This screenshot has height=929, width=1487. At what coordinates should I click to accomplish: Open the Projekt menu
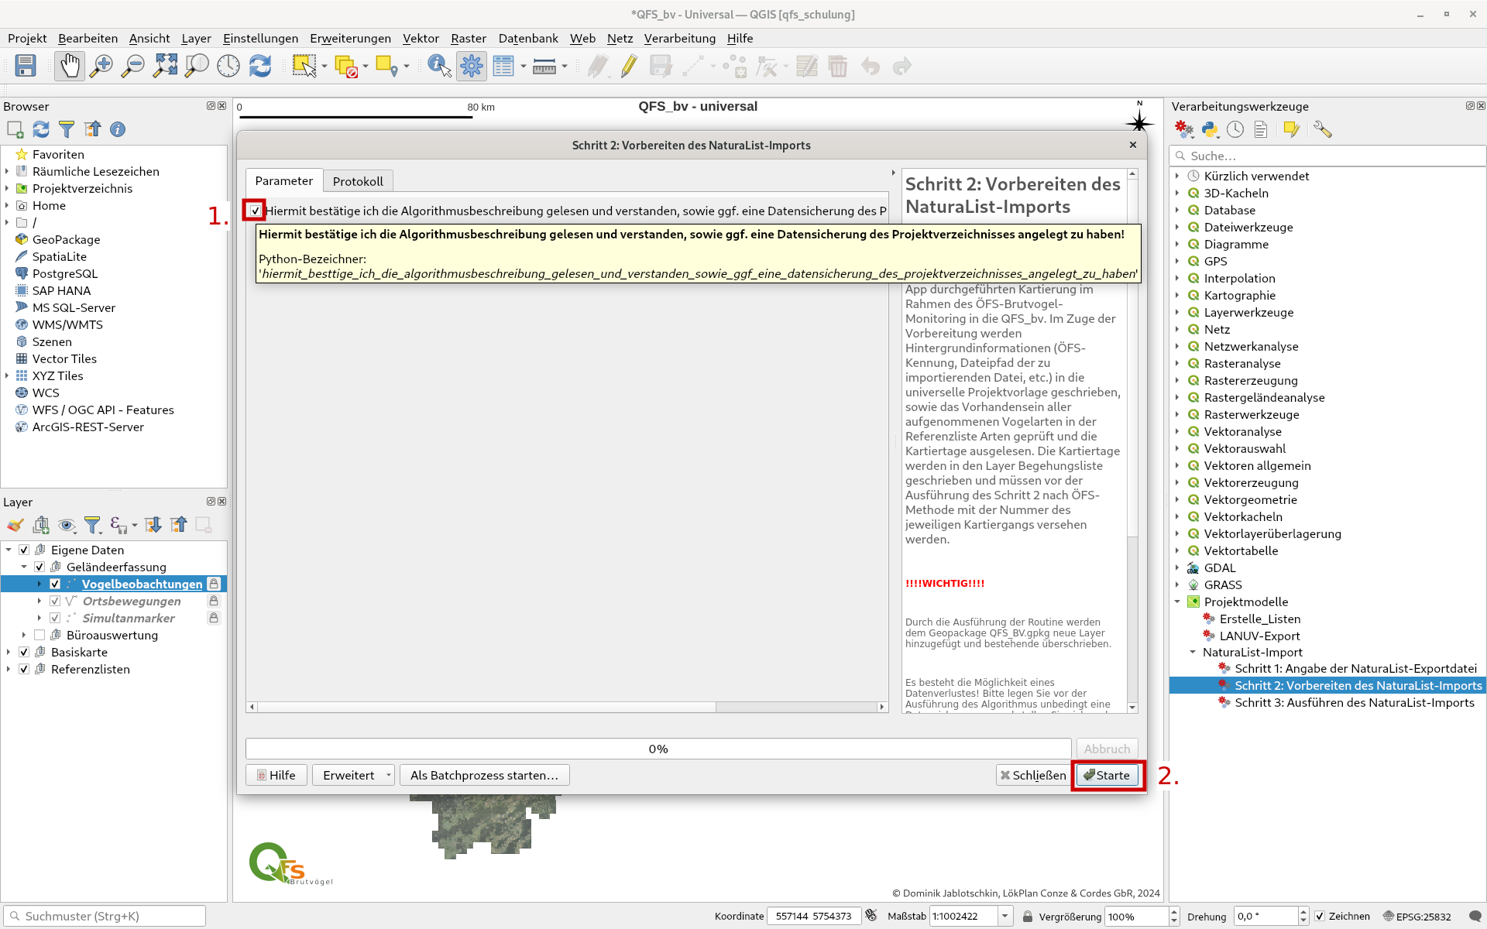(x=27, y=38)
